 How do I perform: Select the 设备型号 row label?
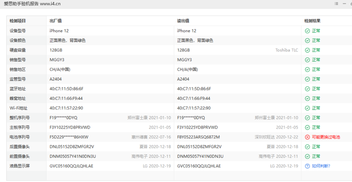18,31
